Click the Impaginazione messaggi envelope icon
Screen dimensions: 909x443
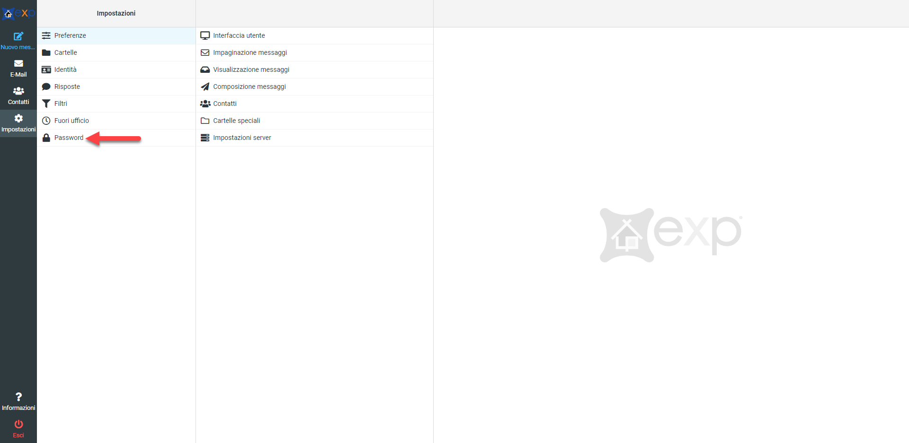pos(205,52)
